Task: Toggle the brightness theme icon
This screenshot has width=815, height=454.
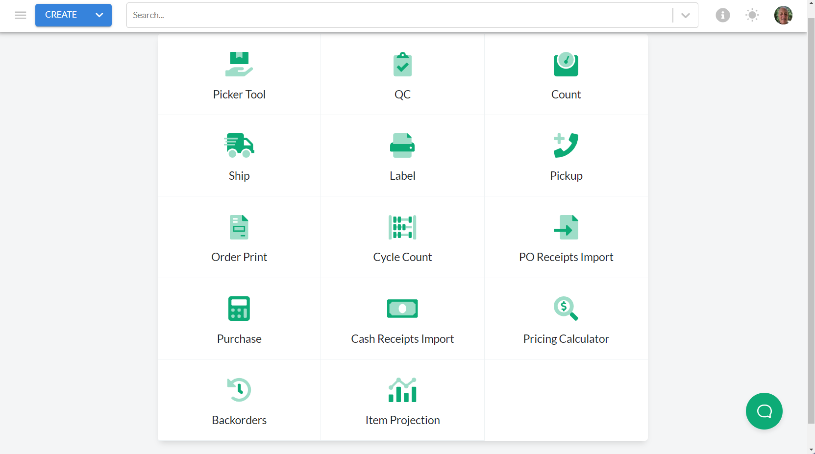Action: point(752,15)
